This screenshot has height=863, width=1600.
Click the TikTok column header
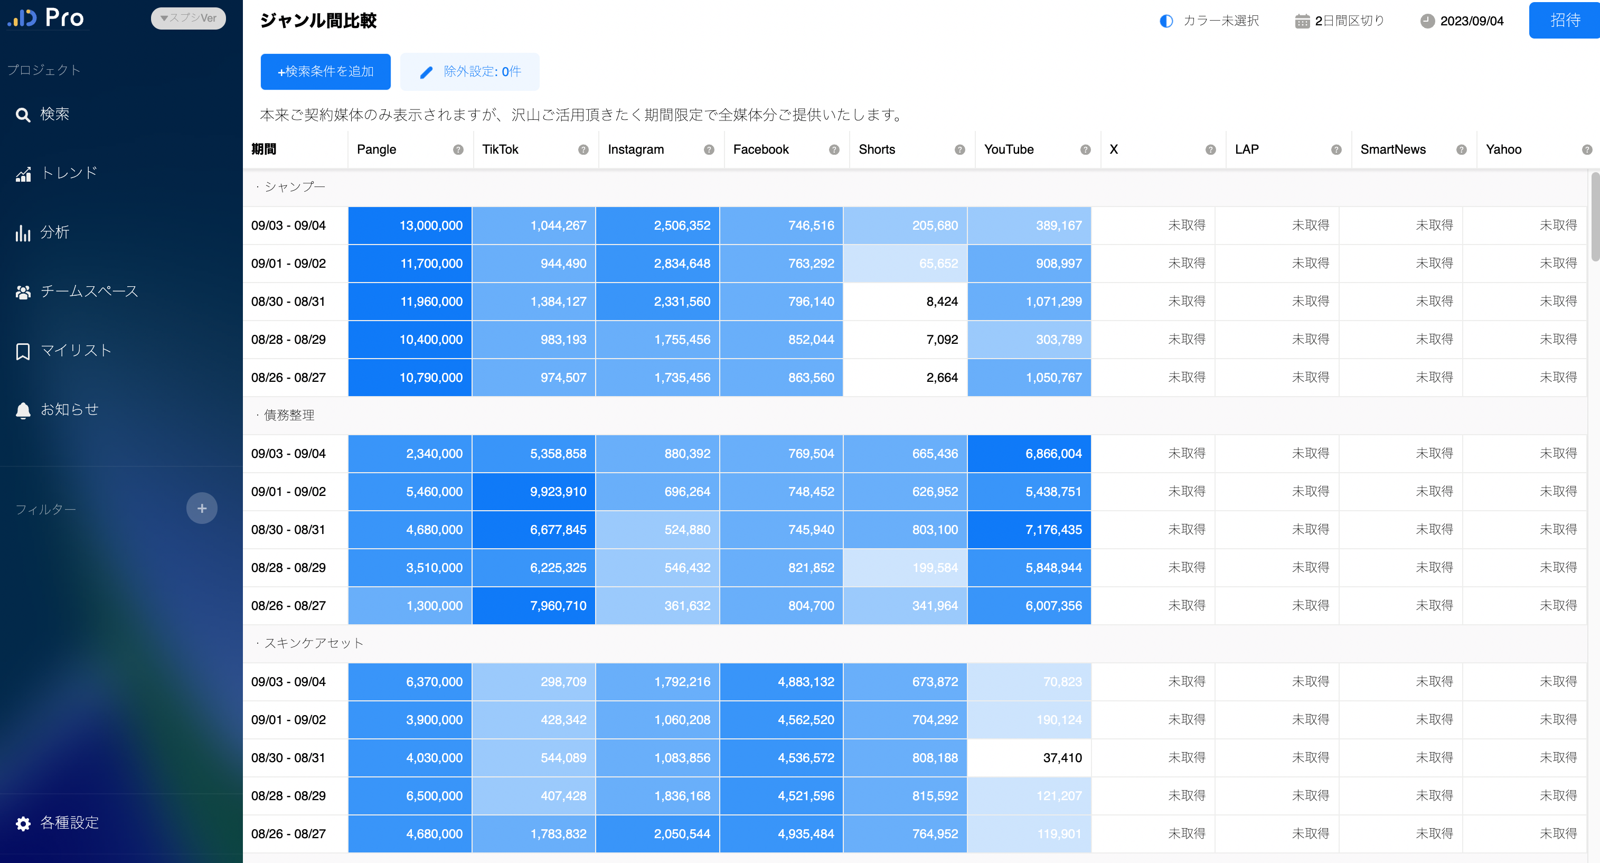click(500, 150)
